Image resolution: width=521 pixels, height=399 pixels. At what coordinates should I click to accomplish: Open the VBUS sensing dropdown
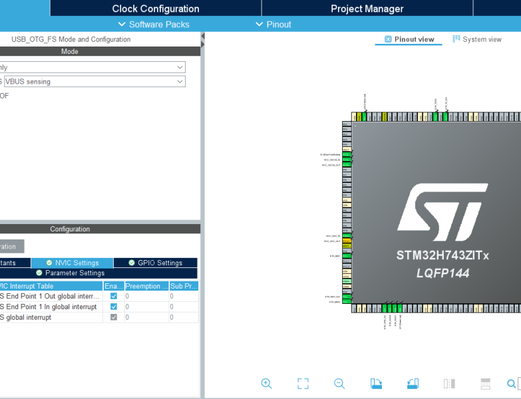point(94,82)
